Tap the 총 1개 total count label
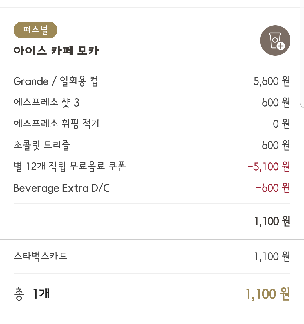 pos(32,294)
